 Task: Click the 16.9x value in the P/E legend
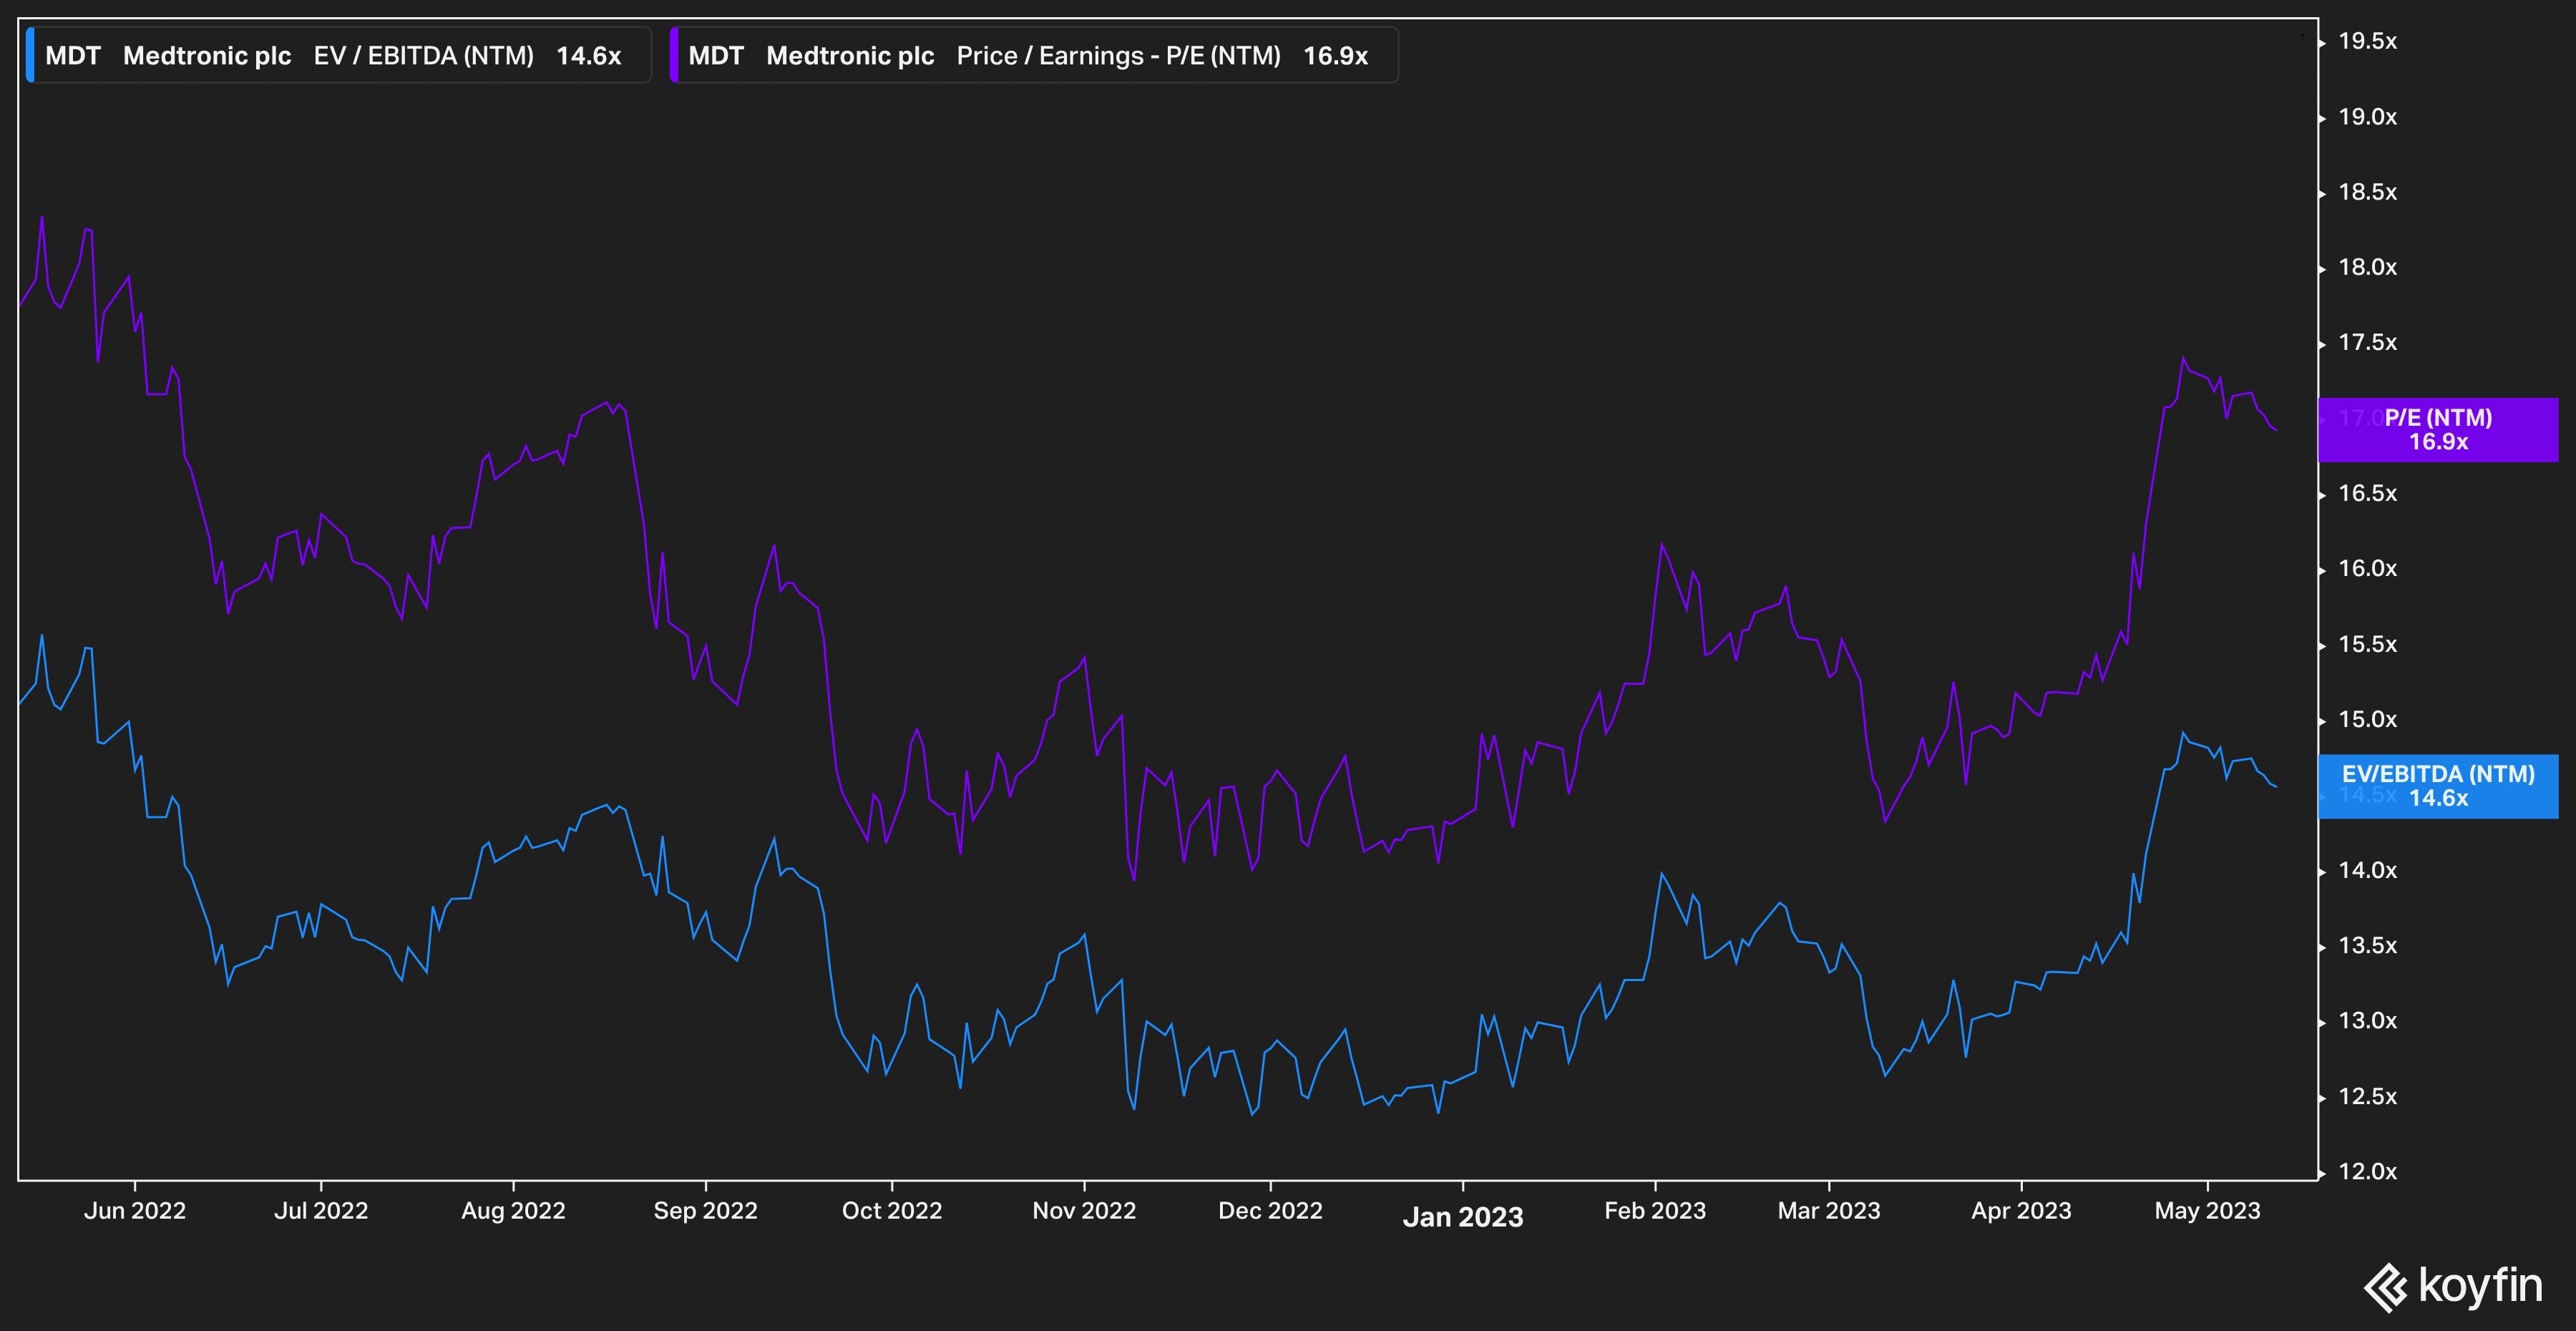coord(1335,56)
